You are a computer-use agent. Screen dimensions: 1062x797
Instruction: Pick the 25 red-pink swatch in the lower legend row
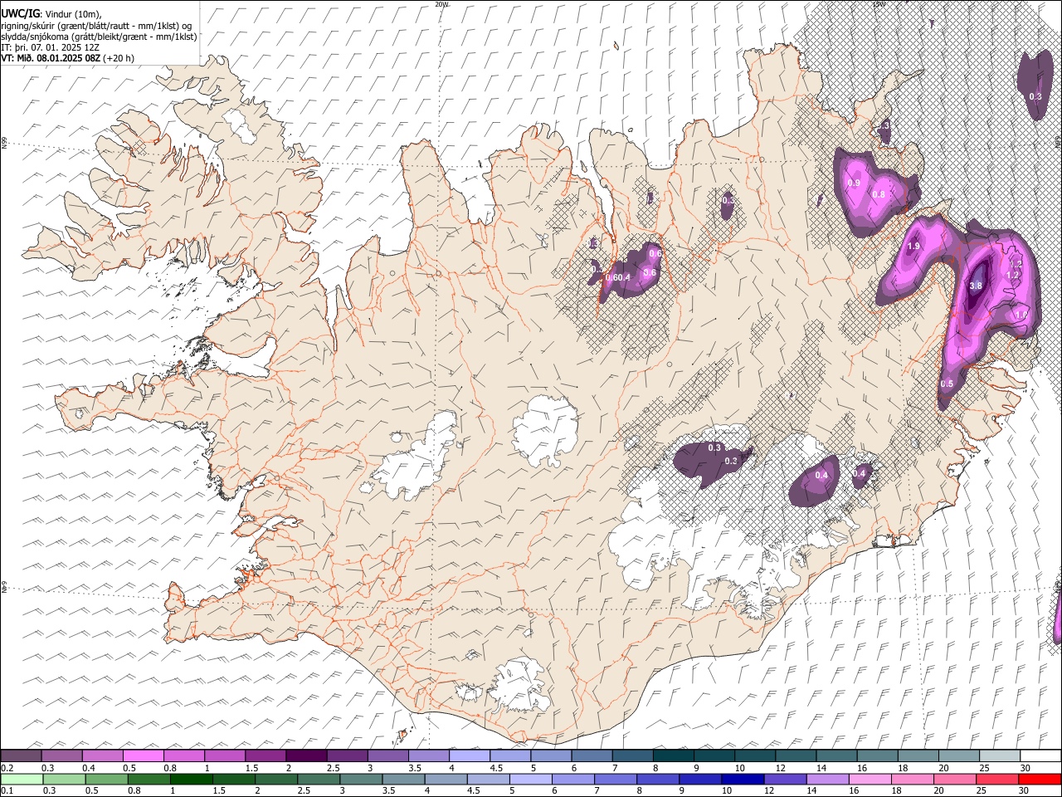[x=998, y=779]
